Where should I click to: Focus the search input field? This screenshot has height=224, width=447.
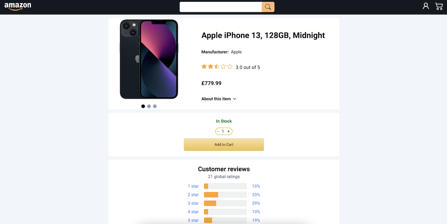[220, 7]
